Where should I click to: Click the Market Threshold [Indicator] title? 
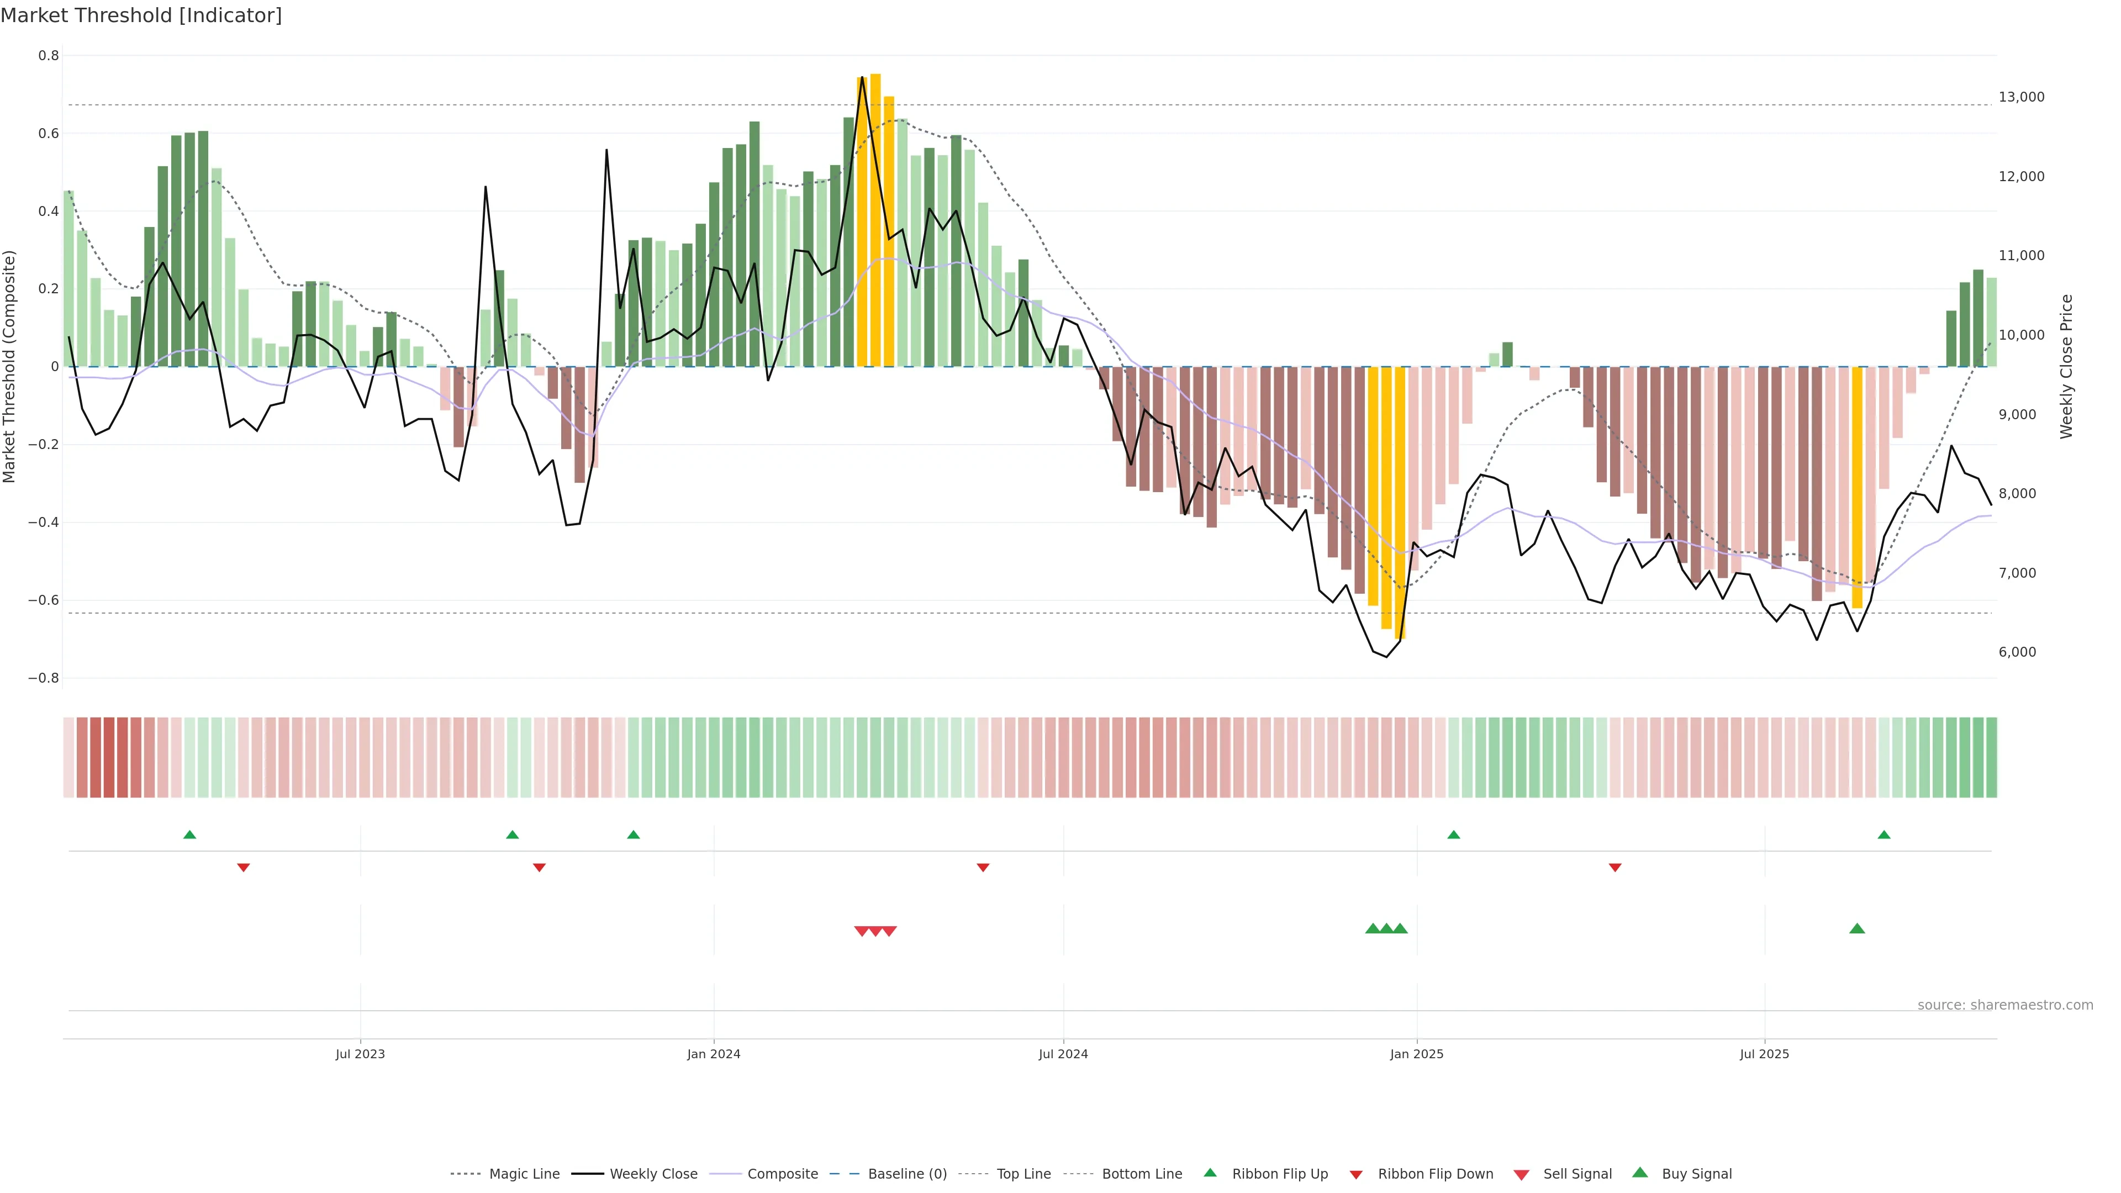click(x=141, y=15)
